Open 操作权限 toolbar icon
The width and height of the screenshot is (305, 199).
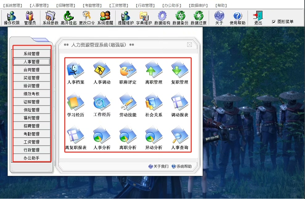[x=12, y=18]
